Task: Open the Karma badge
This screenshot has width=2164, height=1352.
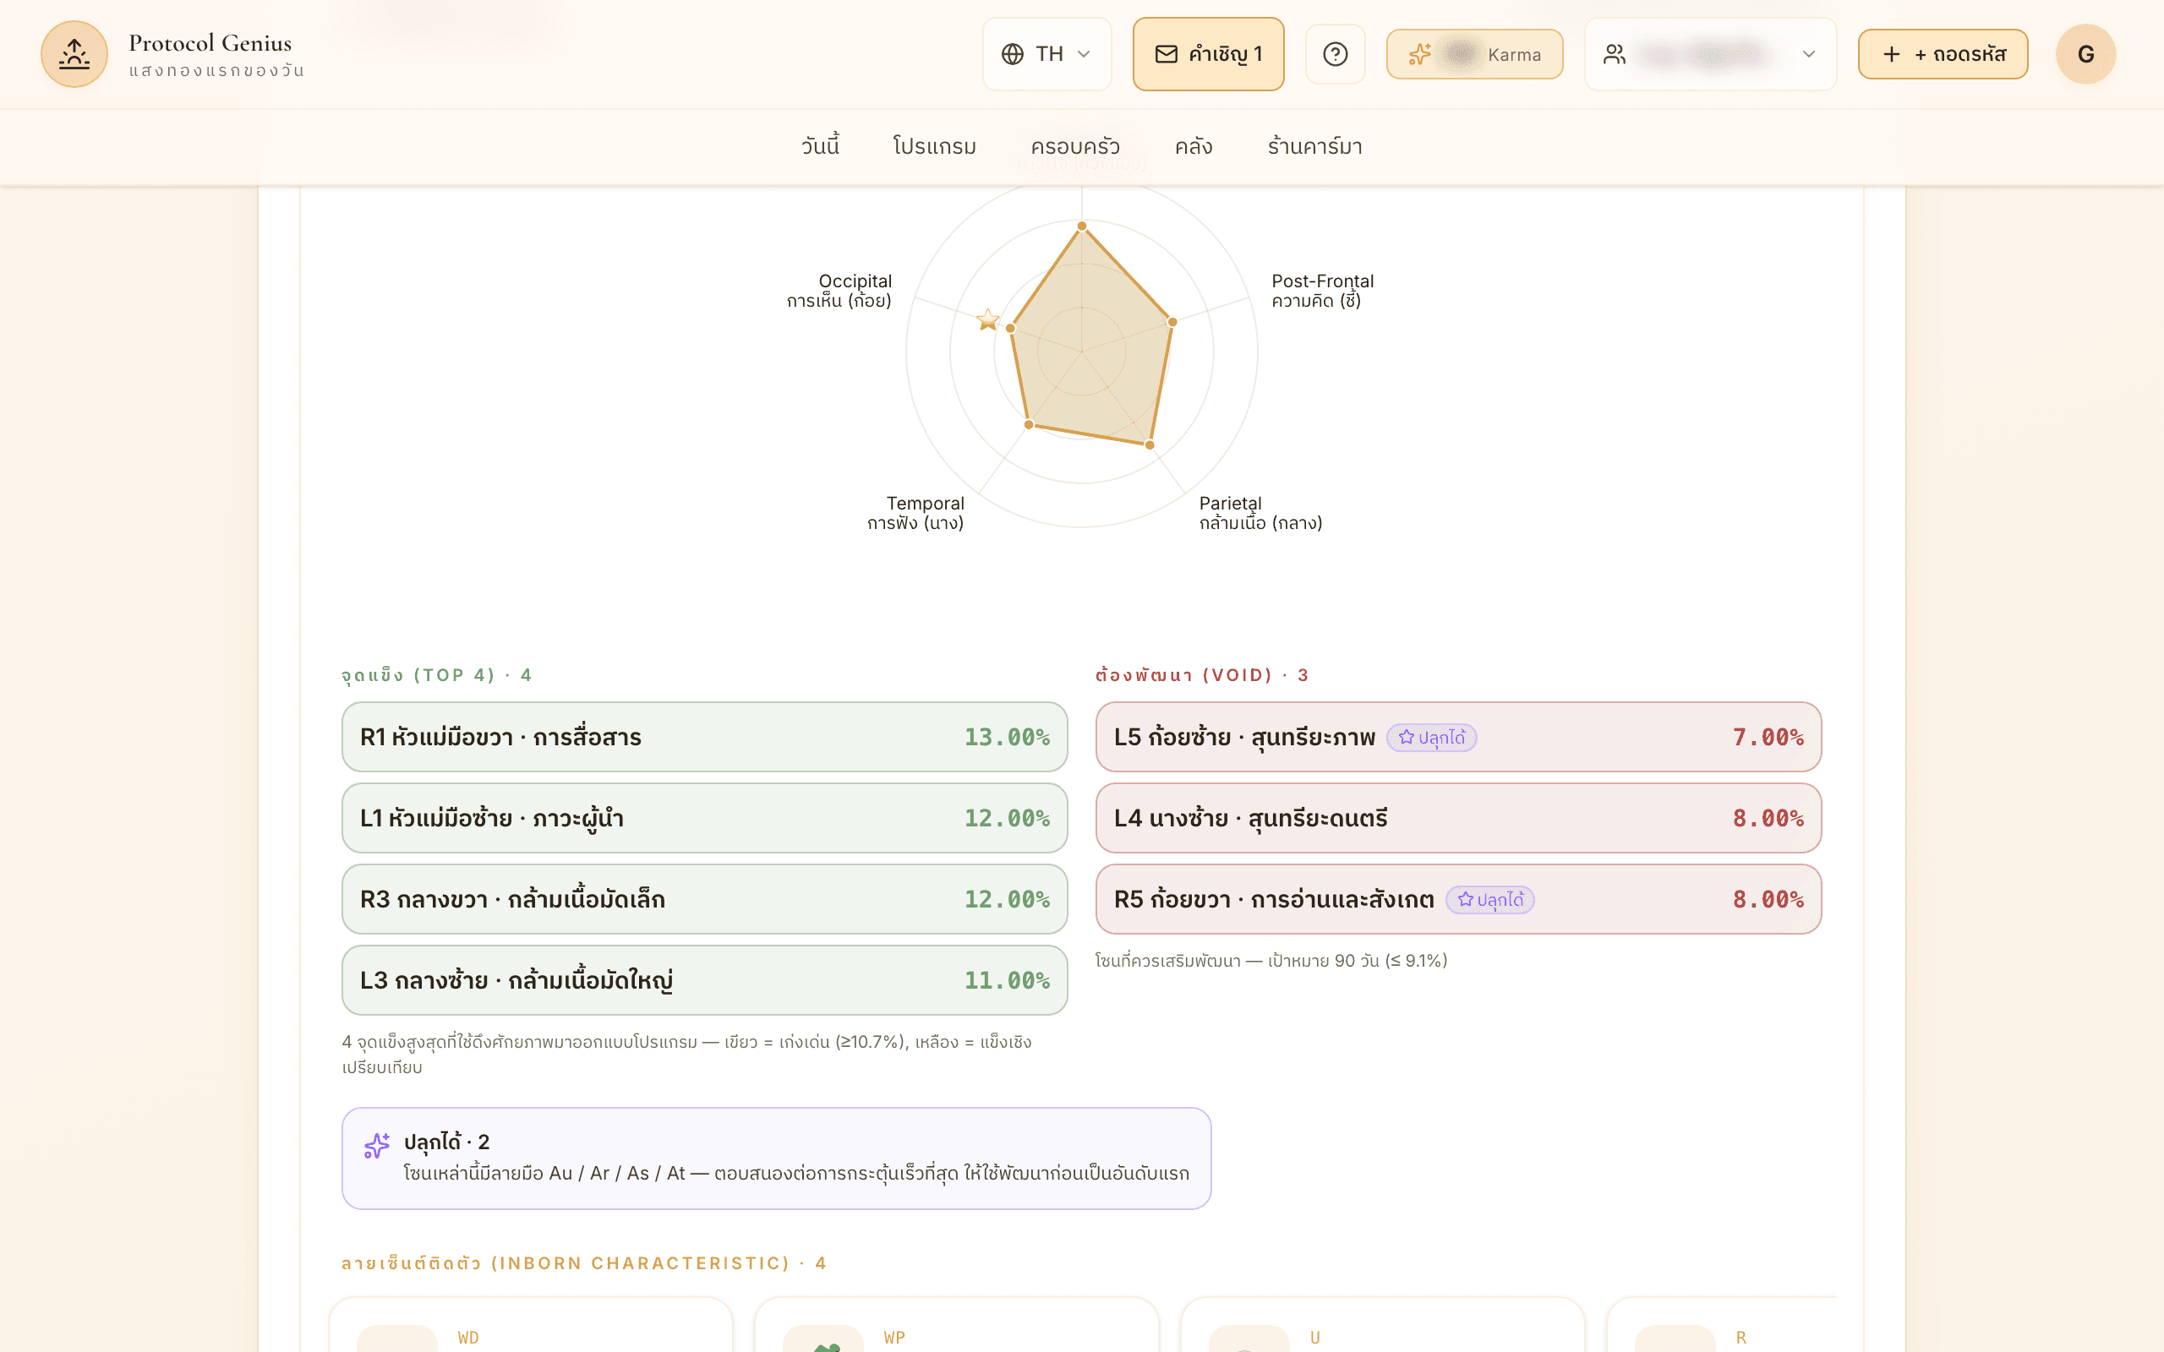Action: pyautogui.click(x=1474, y=55)
